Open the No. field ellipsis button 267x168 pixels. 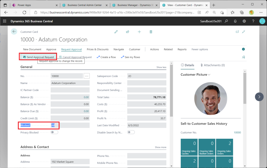point(87,76)
